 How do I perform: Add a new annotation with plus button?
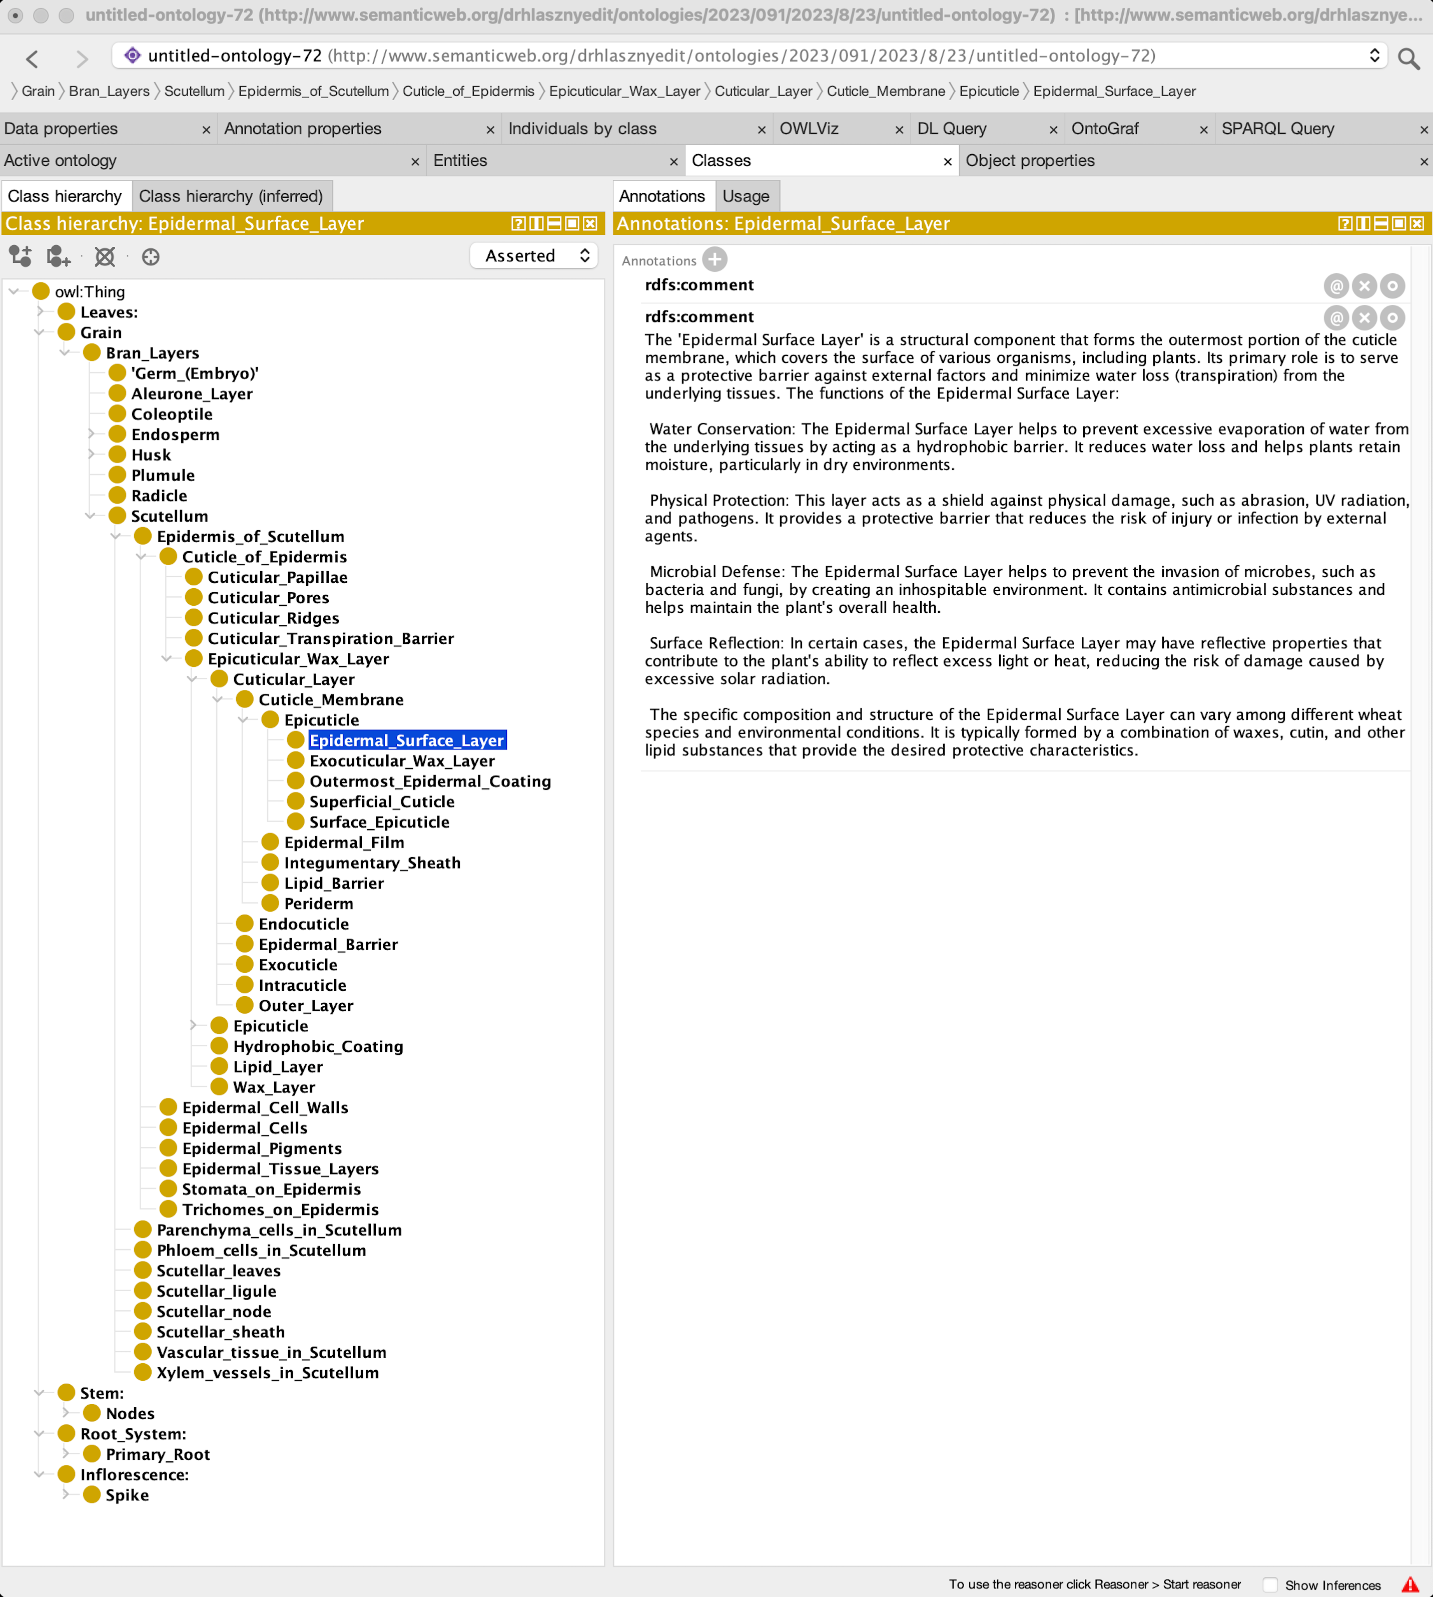coord(714,259)
